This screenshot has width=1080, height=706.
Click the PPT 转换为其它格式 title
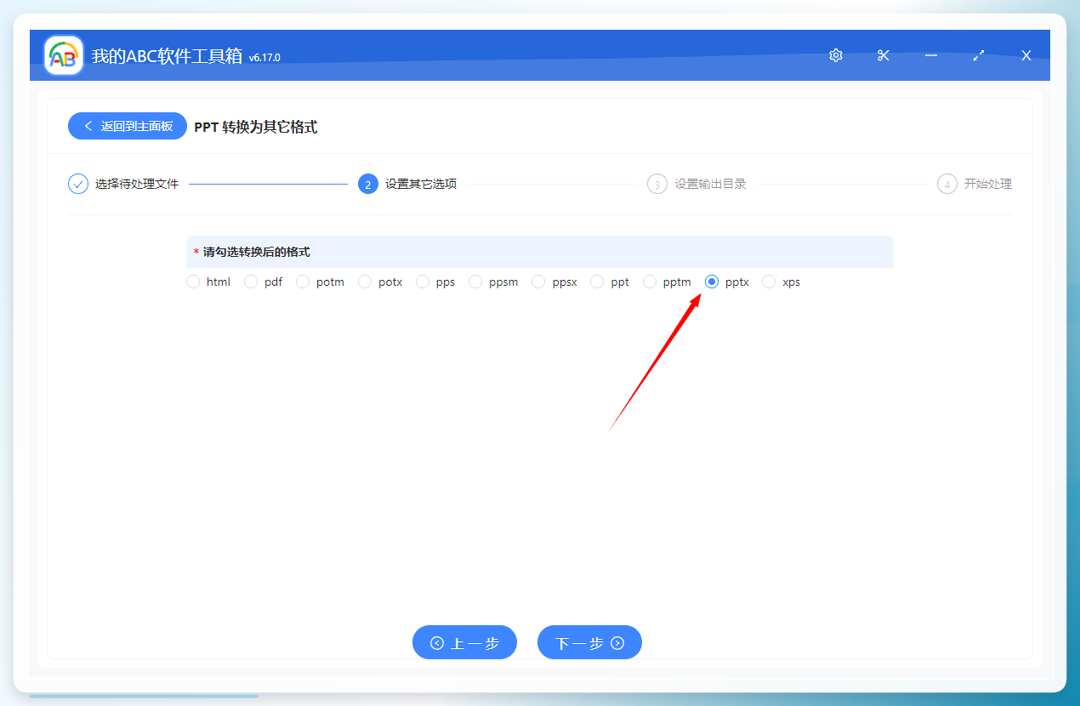point(256,127)
